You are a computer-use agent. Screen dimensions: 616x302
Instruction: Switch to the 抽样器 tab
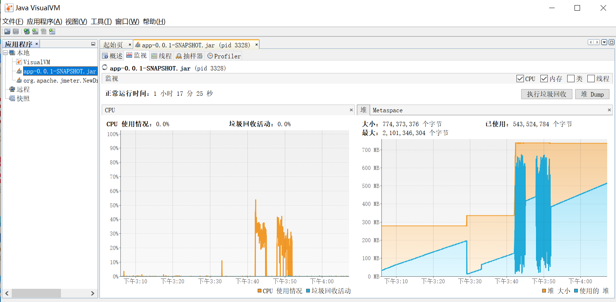tap(189, 56)
